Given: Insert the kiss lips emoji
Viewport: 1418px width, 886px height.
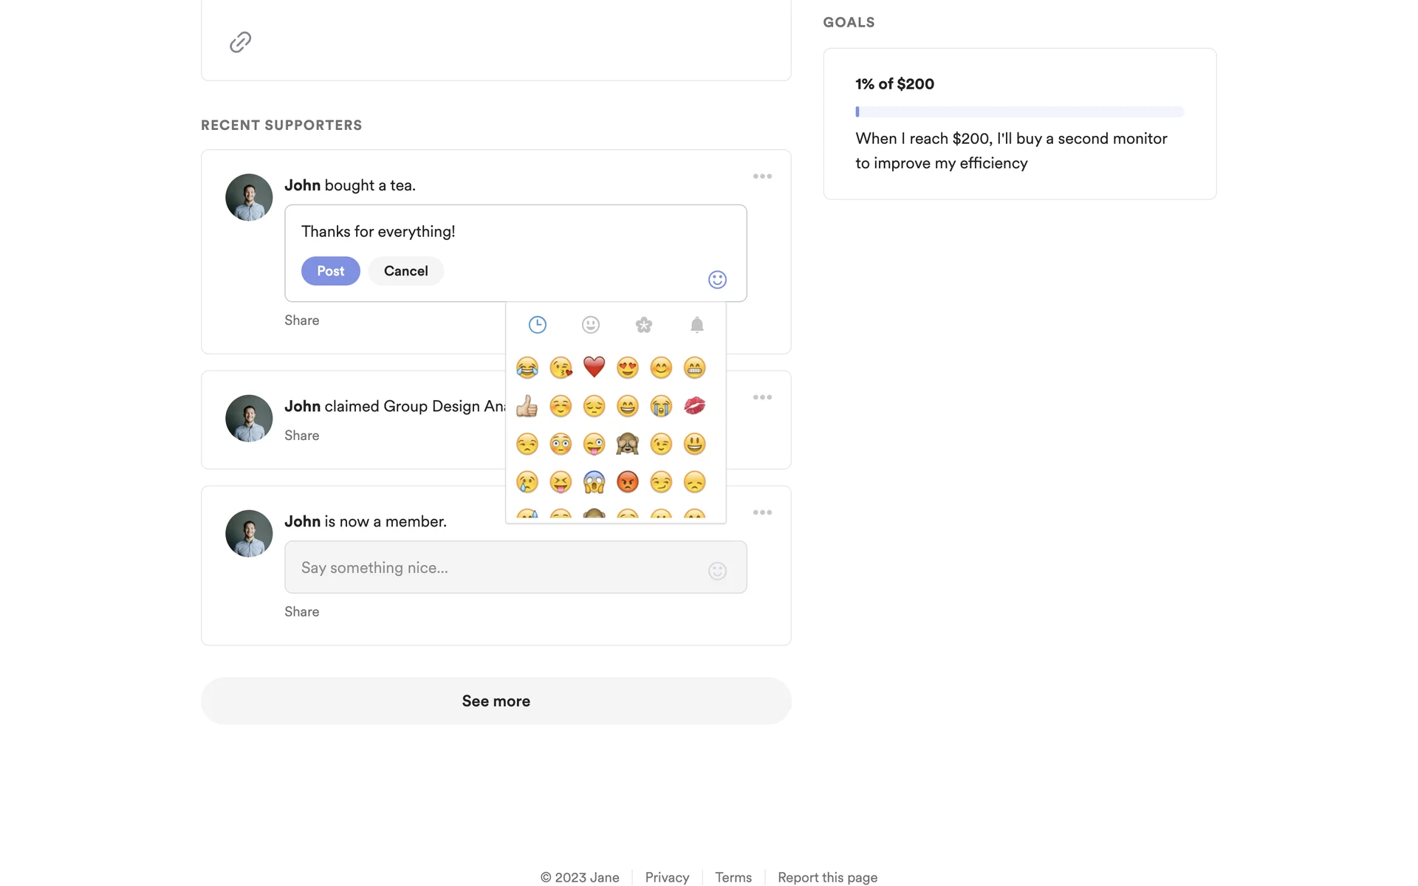Looking at the screenshot, I should 694,405.
